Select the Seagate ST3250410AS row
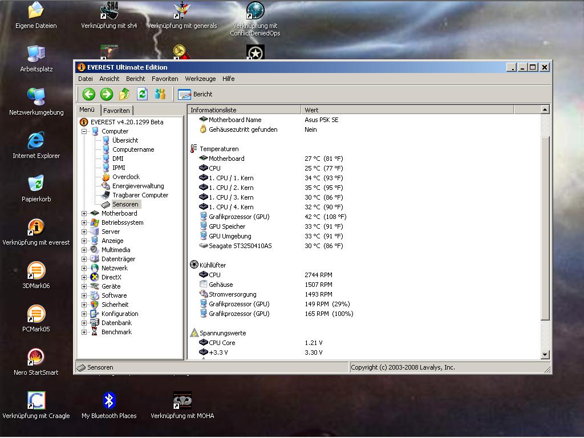584x438 pixels. click(x=364, y=246)
